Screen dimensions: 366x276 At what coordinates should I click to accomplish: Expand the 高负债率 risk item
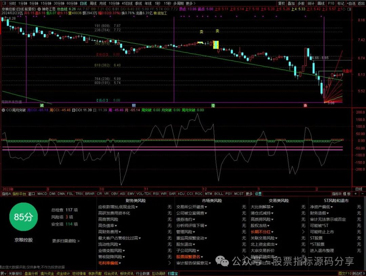tap(108, 226)
